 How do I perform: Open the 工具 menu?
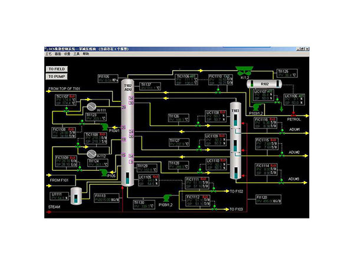click(x=77, y=54)
